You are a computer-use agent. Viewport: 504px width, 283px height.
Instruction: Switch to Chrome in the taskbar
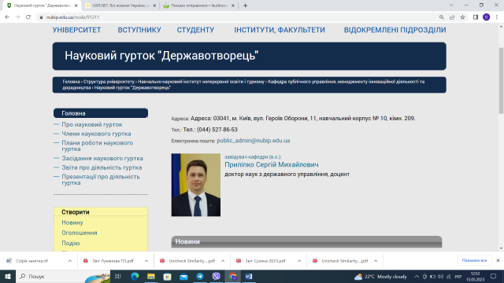[x=233, y=276]
